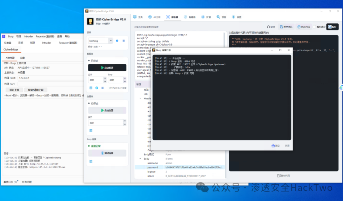This screenshot has width=343, height=201.
Task: Open the Intruder menu in Burp menu bar
Action: 29,36
